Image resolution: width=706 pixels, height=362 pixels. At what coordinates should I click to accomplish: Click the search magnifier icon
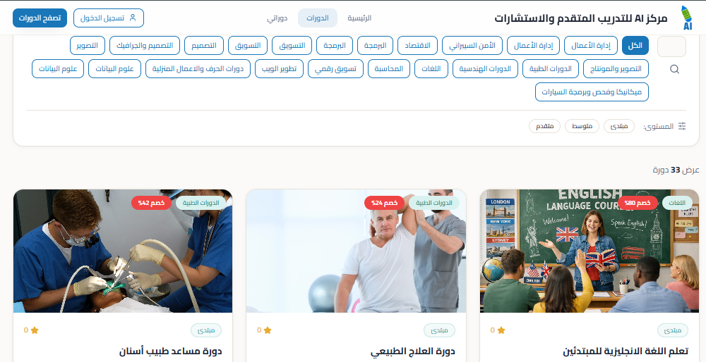coord(674,69)
